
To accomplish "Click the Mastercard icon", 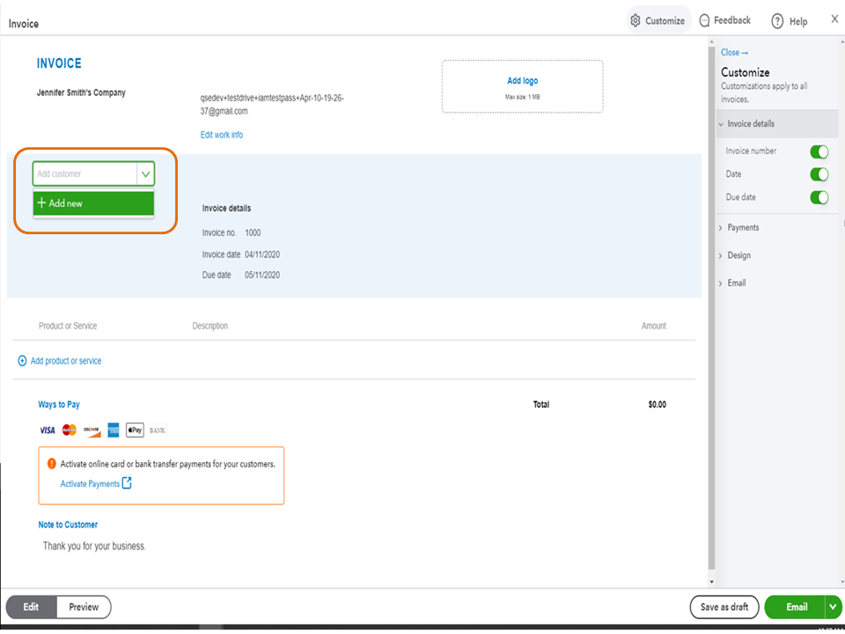I will point(70,430).
